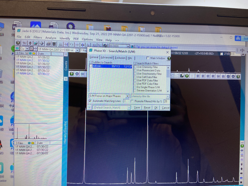The height and width of the screenshot is (186, 248).
Task: Open the File menu
Action: pos(19,37)
